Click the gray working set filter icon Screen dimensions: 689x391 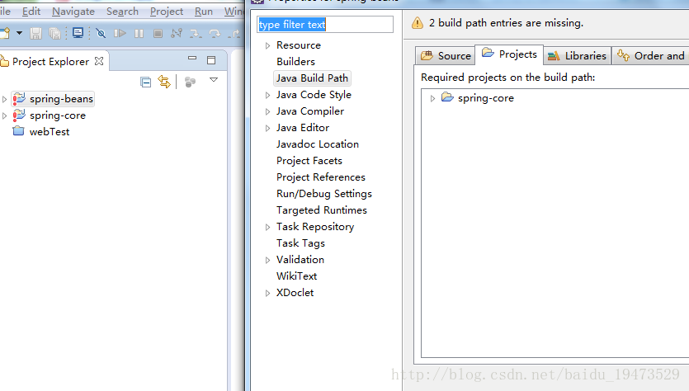[x=190, y=82]
